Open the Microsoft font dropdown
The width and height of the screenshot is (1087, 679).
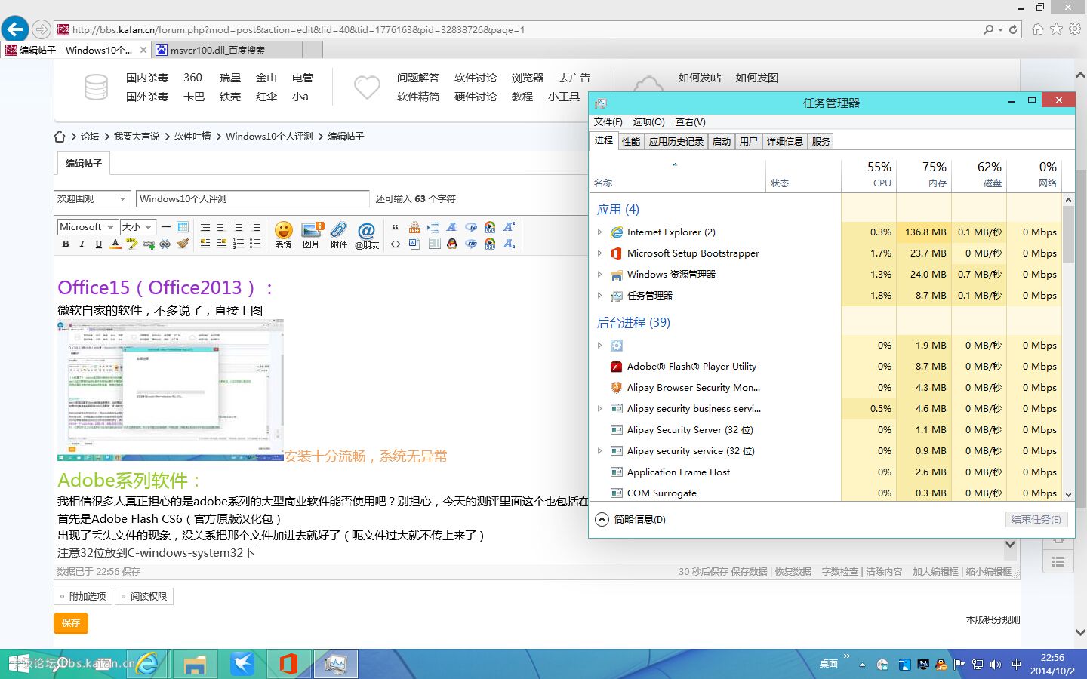tap(88, 227)
